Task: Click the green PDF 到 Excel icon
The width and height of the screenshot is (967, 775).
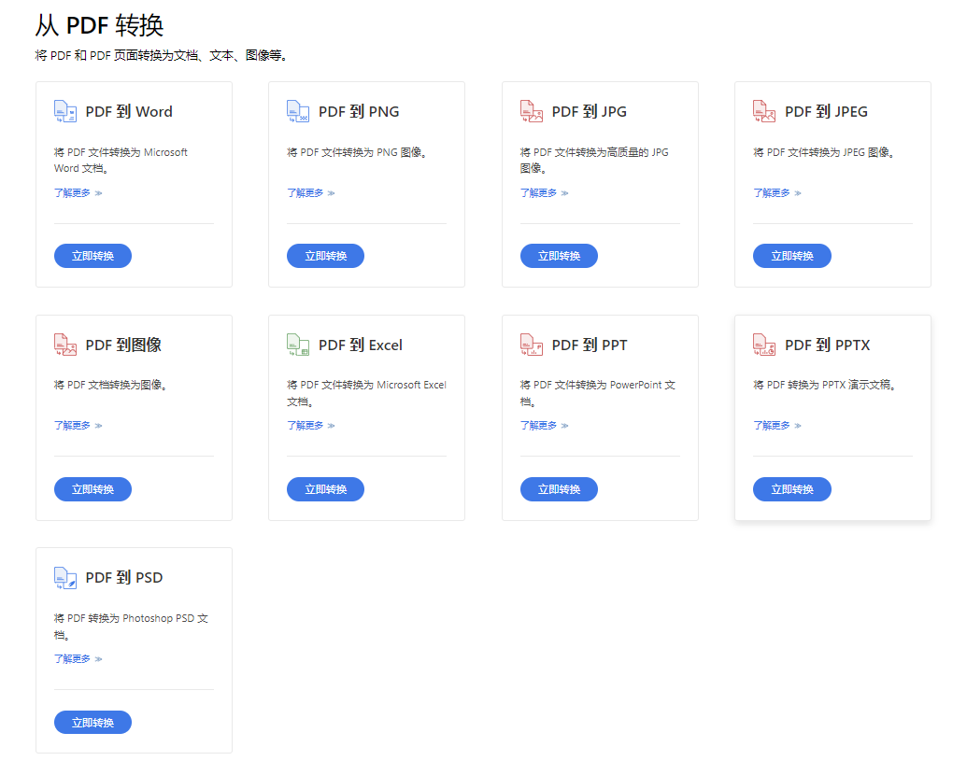Action: pos(298,345)
